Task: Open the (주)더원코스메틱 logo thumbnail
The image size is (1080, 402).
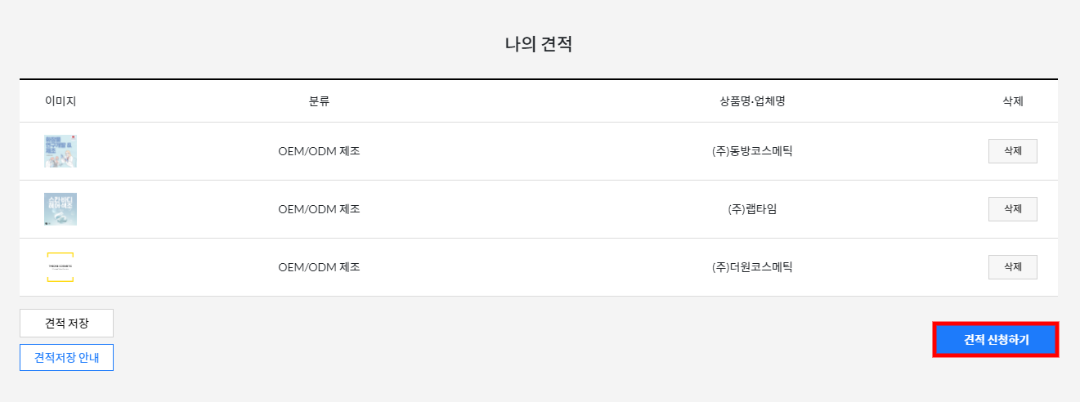Action: [60, 267]
